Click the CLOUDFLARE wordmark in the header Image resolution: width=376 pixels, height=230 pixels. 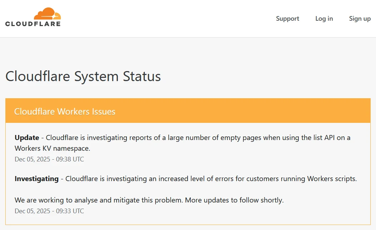pyautogui.click(x=33, y=24)
